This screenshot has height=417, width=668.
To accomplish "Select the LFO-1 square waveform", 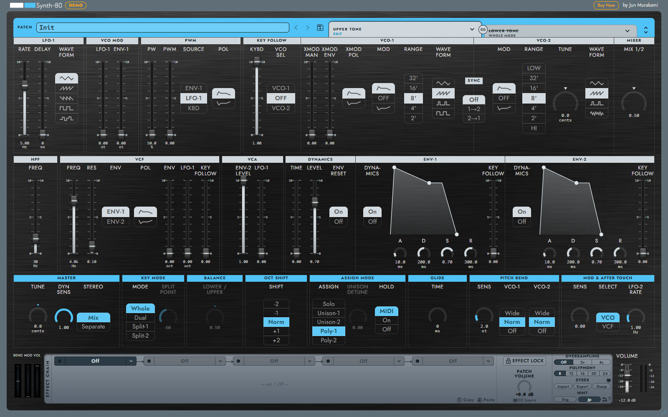I will tap(66, 109).
